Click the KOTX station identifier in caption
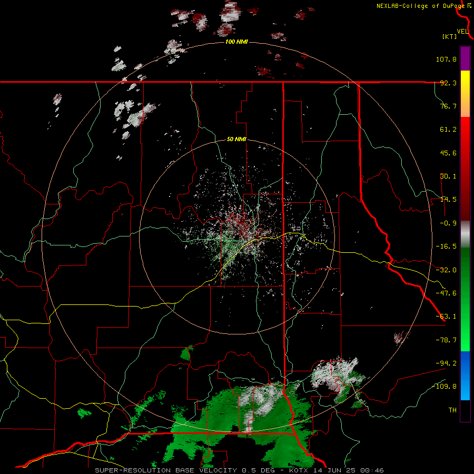This screenshot has height=474, width=474. [x=299, y=470]
